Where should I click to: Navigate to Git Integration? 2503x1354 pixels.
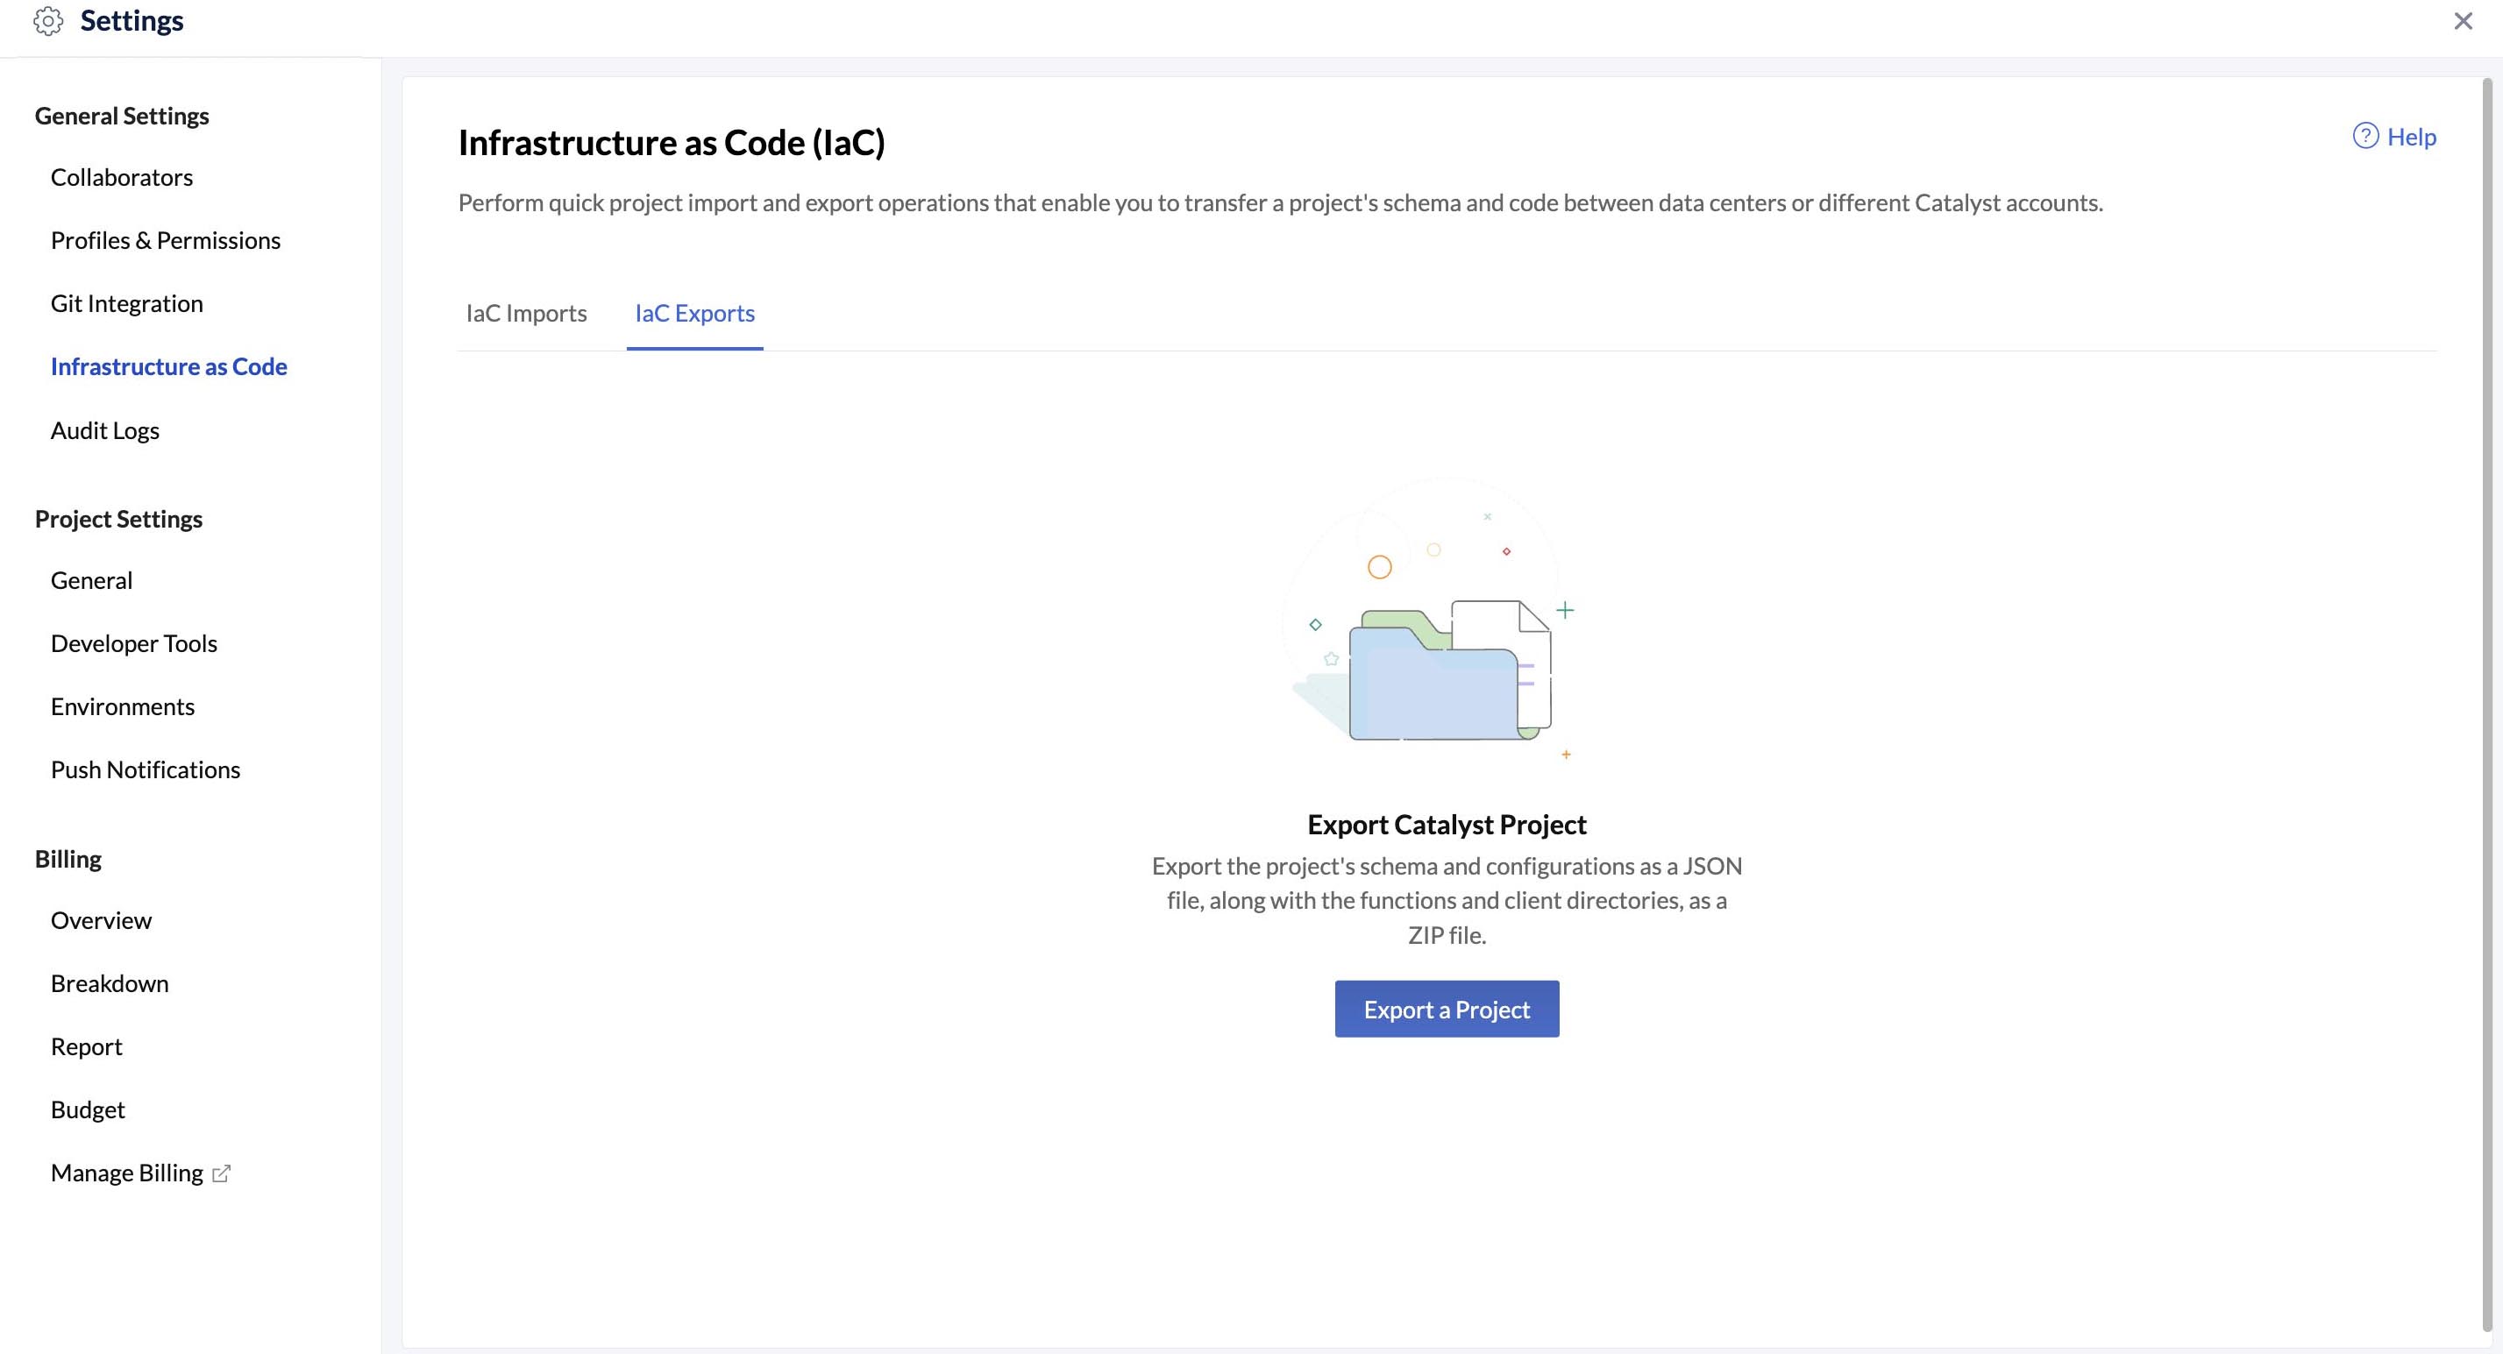[x=126, y=302]
